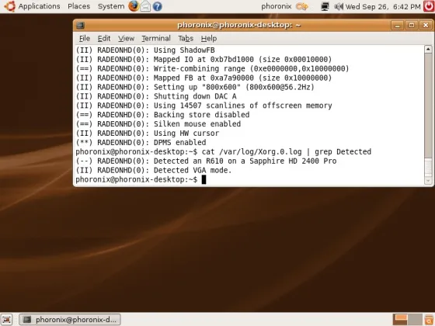
Task: Select the phoronix@phoronix-d... taskbar button
Action: click(x=70, y=320)
